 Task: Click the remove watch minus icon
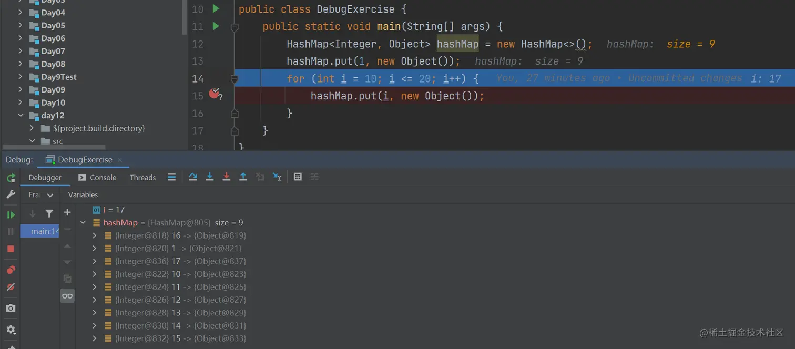point(67,229)
